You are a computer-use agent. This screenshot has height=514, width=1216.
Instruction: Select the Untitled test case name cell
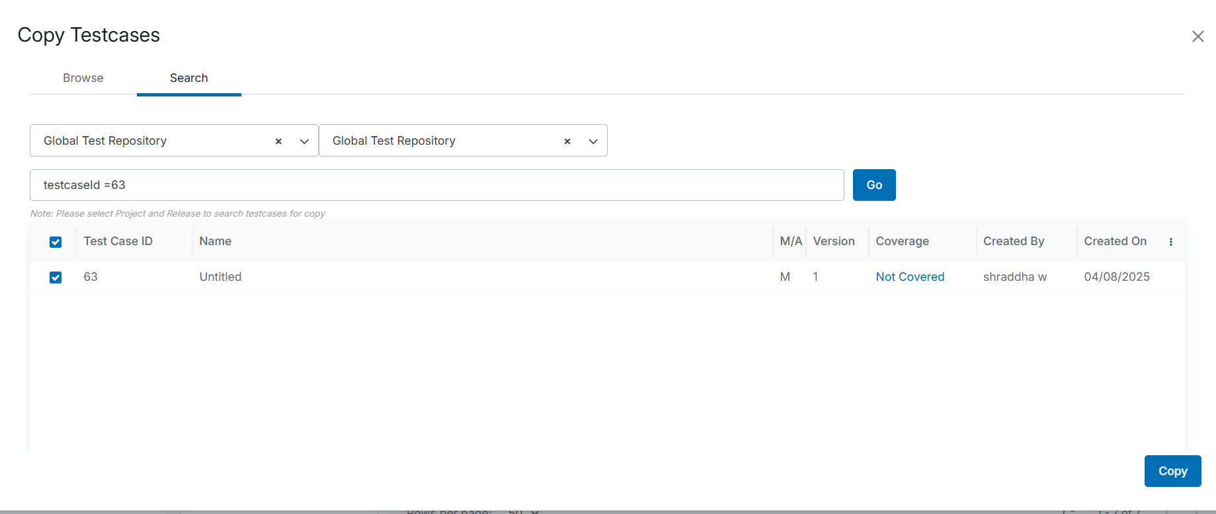click(x=220, y=277)
